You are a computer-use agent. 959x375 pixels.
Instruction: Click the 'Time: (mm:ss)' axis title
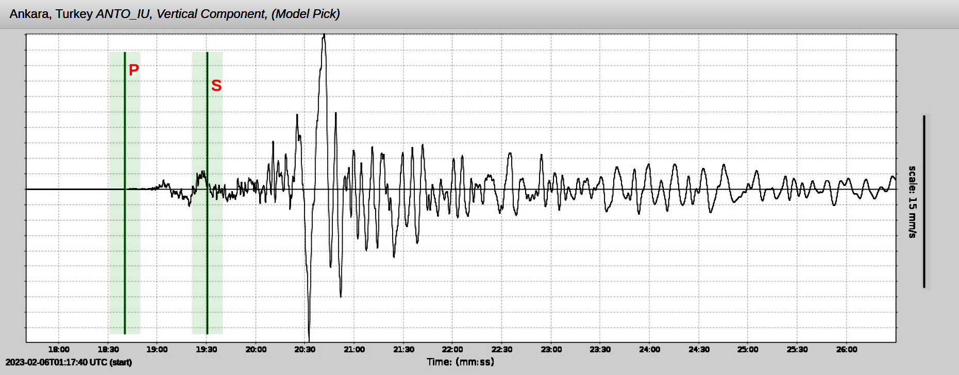pos(460,362)
